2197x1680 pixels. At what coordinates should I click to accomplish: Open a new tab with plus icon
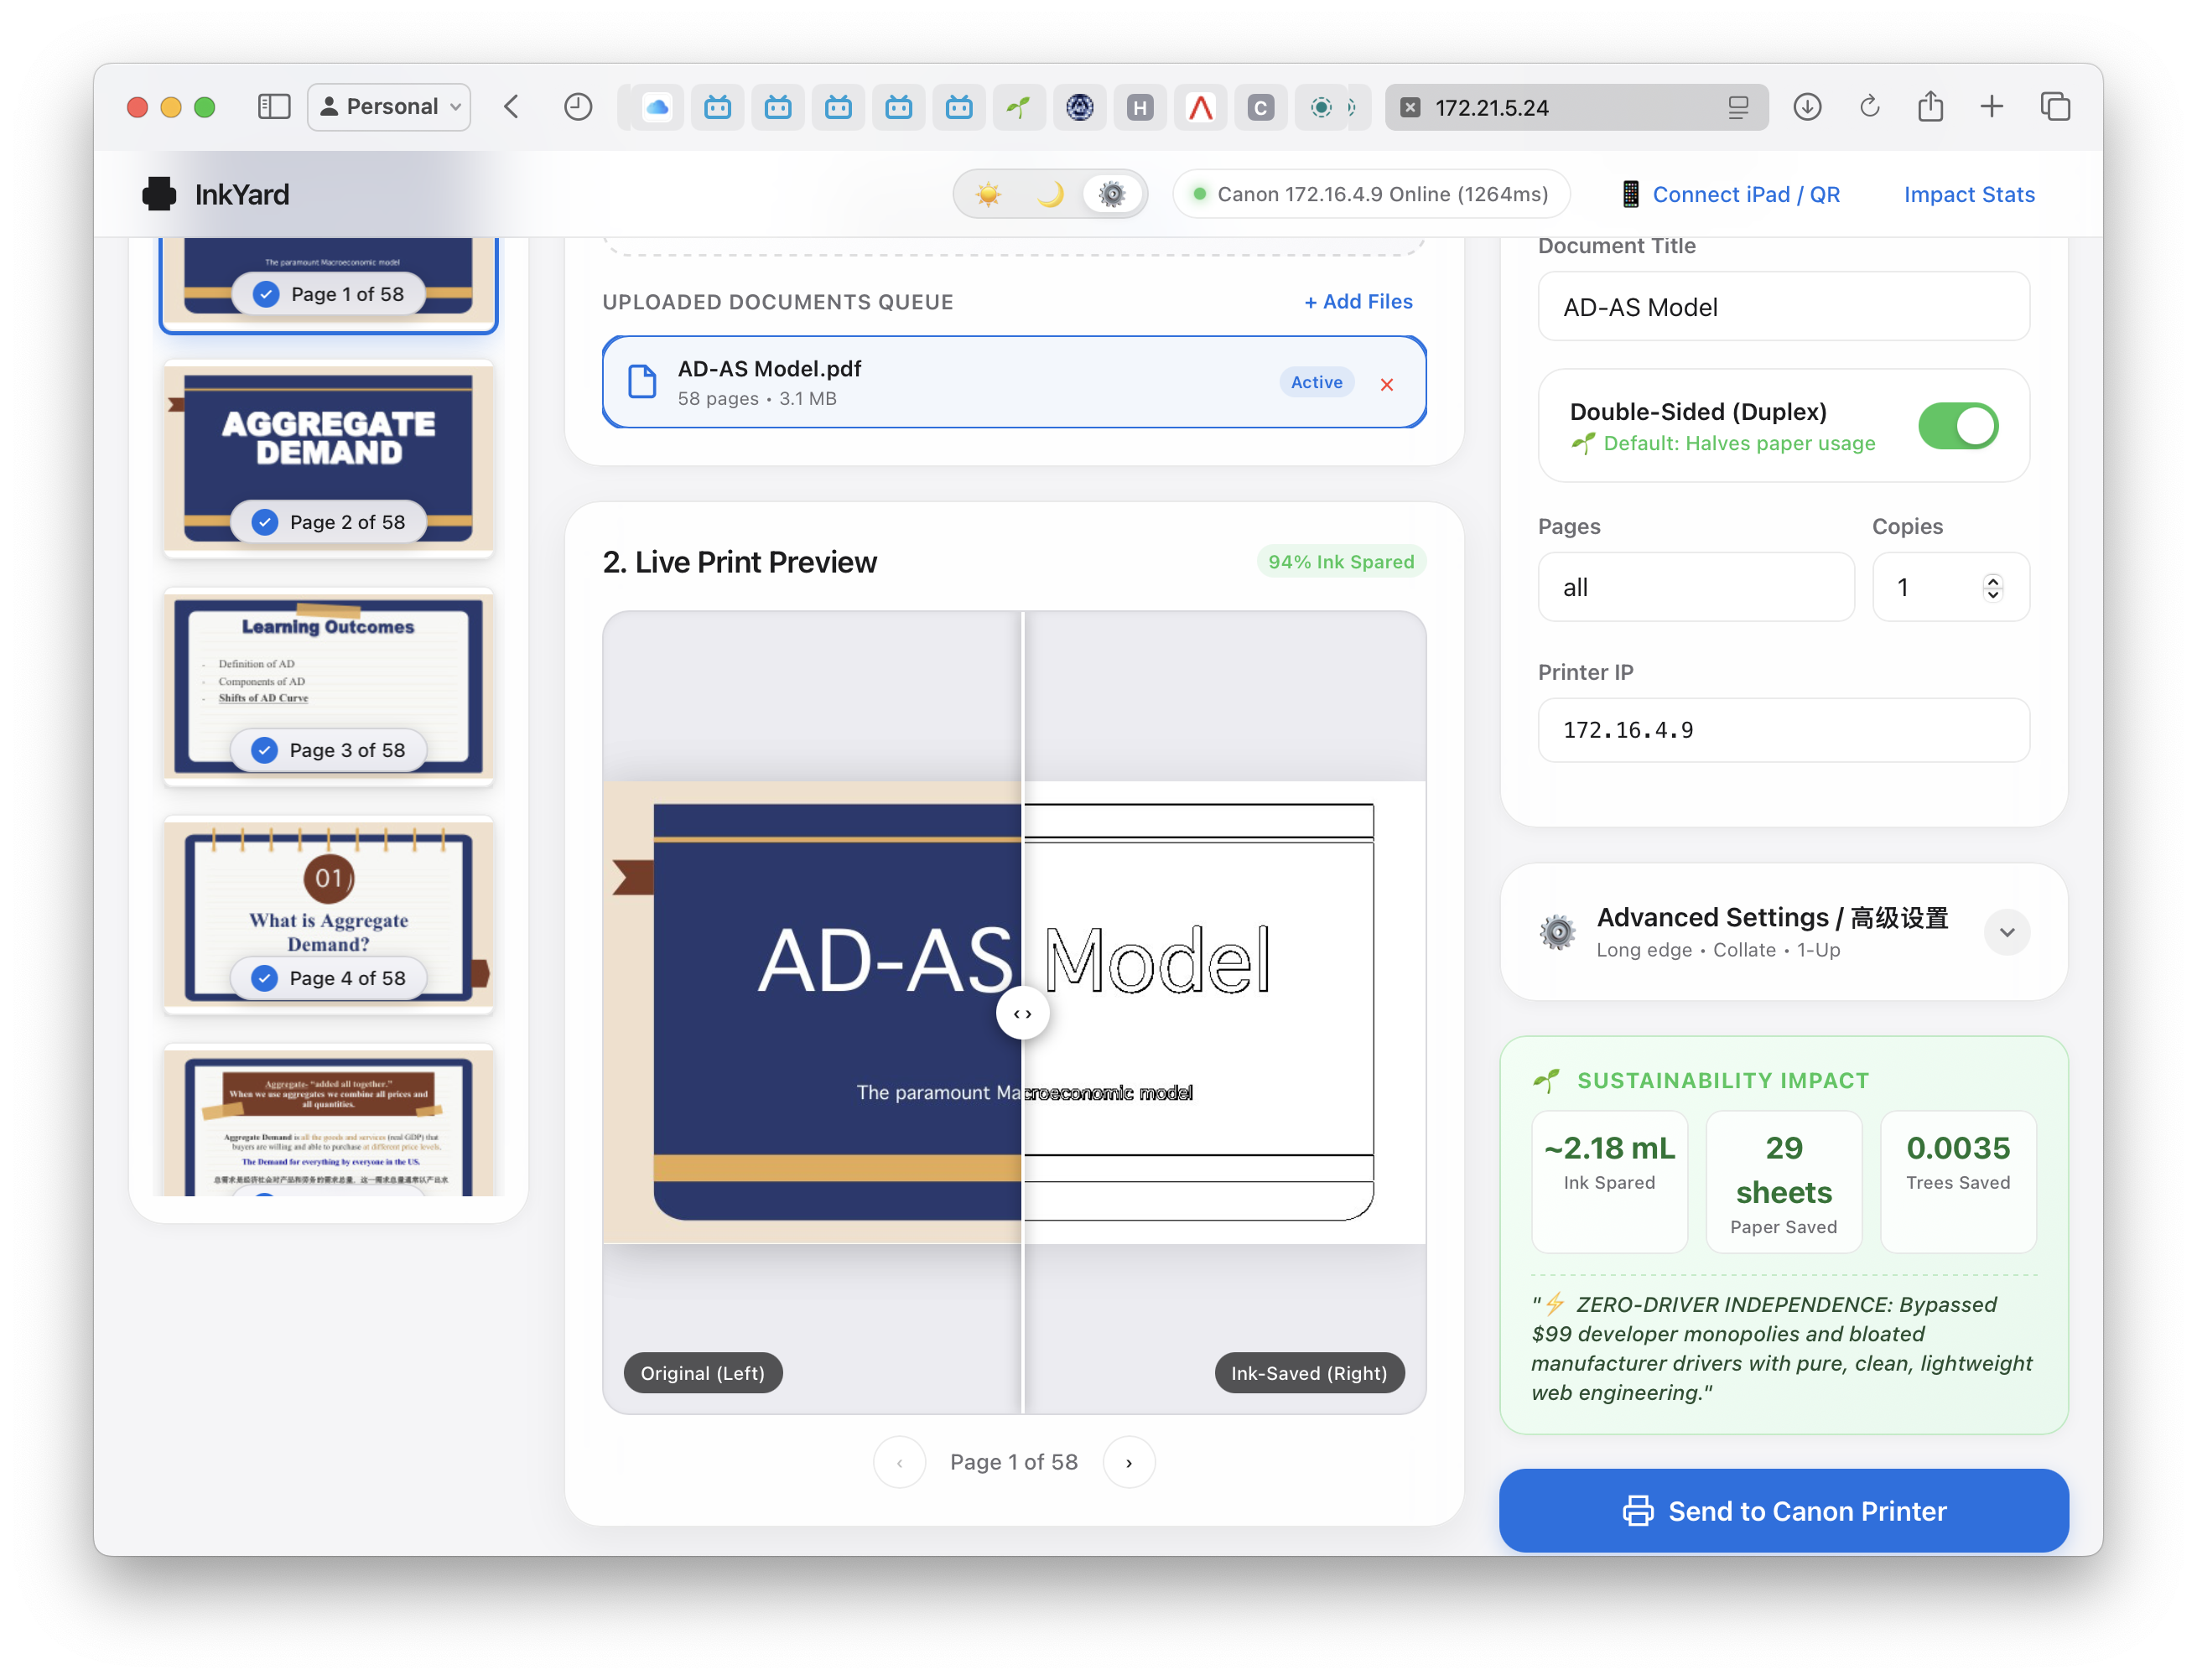1992,107
